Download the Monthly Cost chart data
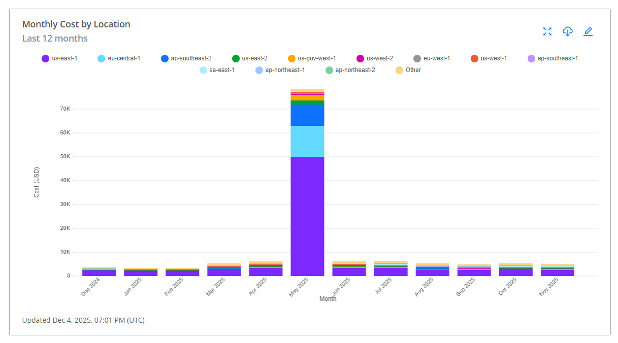The width and height of the screenshot is (618, 343). 567,31
